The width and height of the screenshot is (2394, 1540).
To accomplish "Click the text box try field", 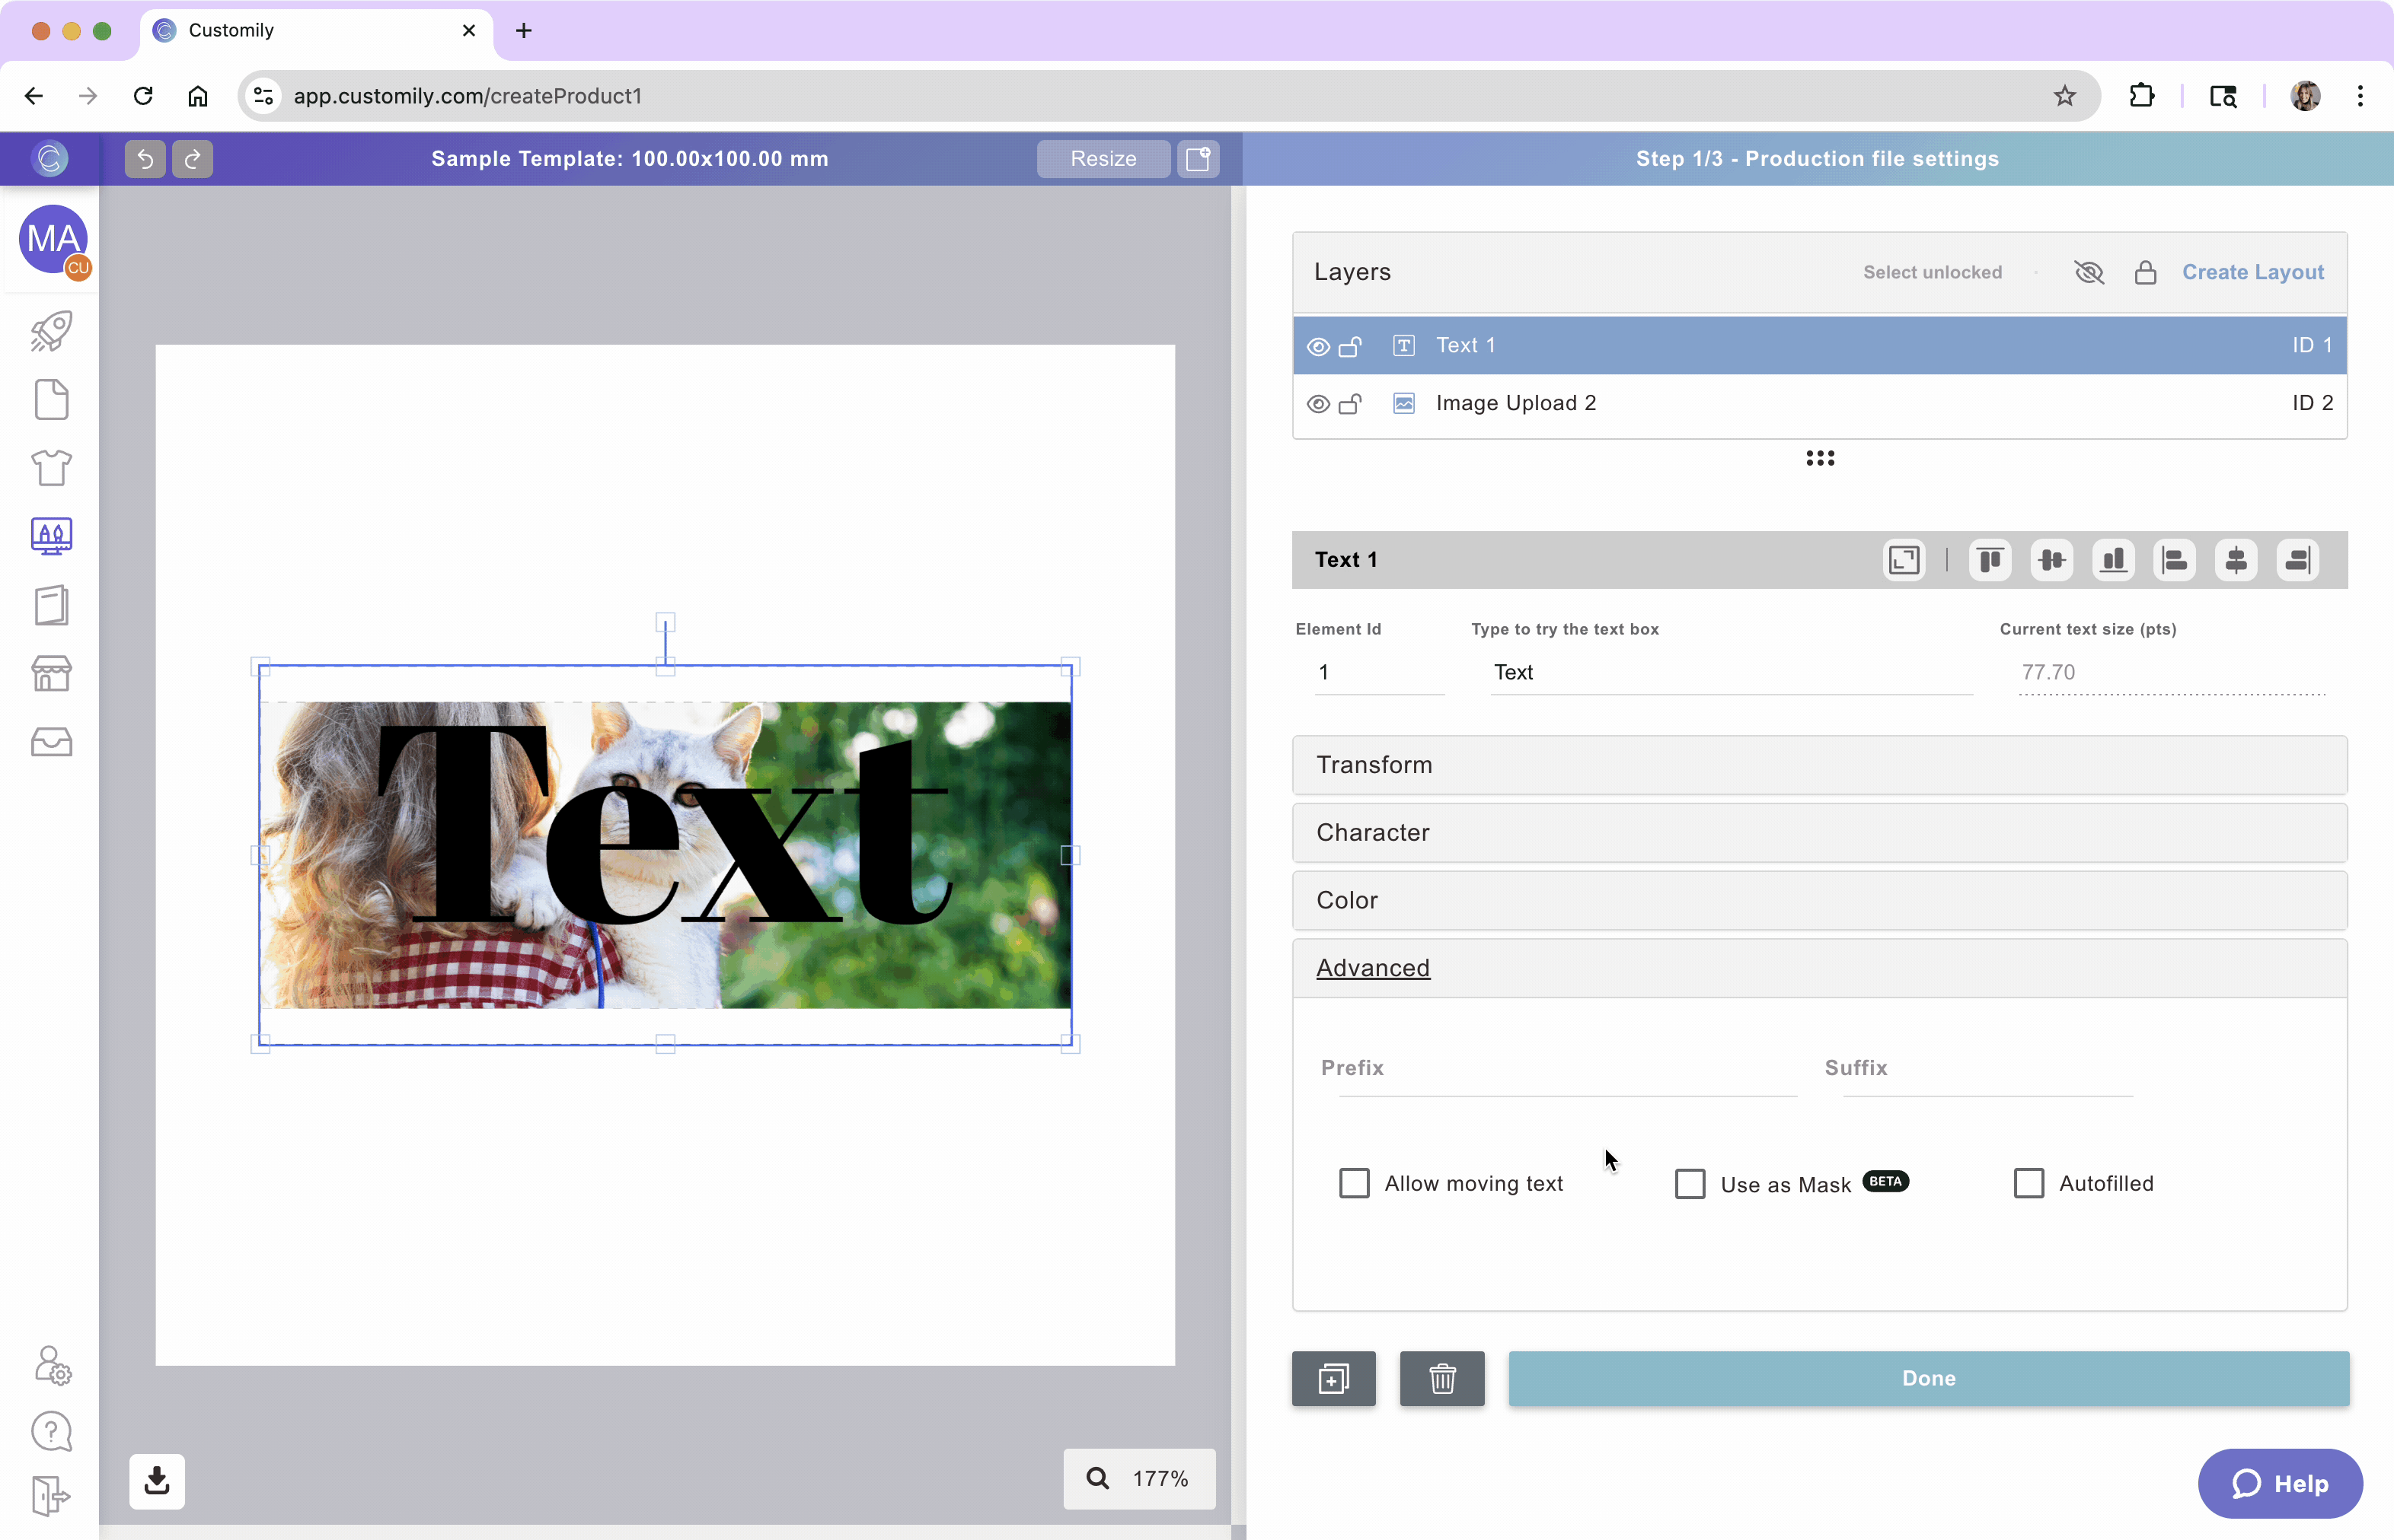I will pyautogui.click(x=1732, y=673).
